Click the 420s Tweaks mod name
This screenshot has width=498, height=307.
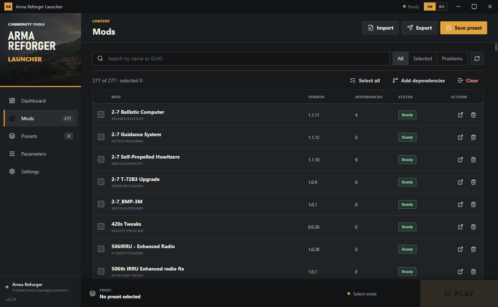(126, 224)
